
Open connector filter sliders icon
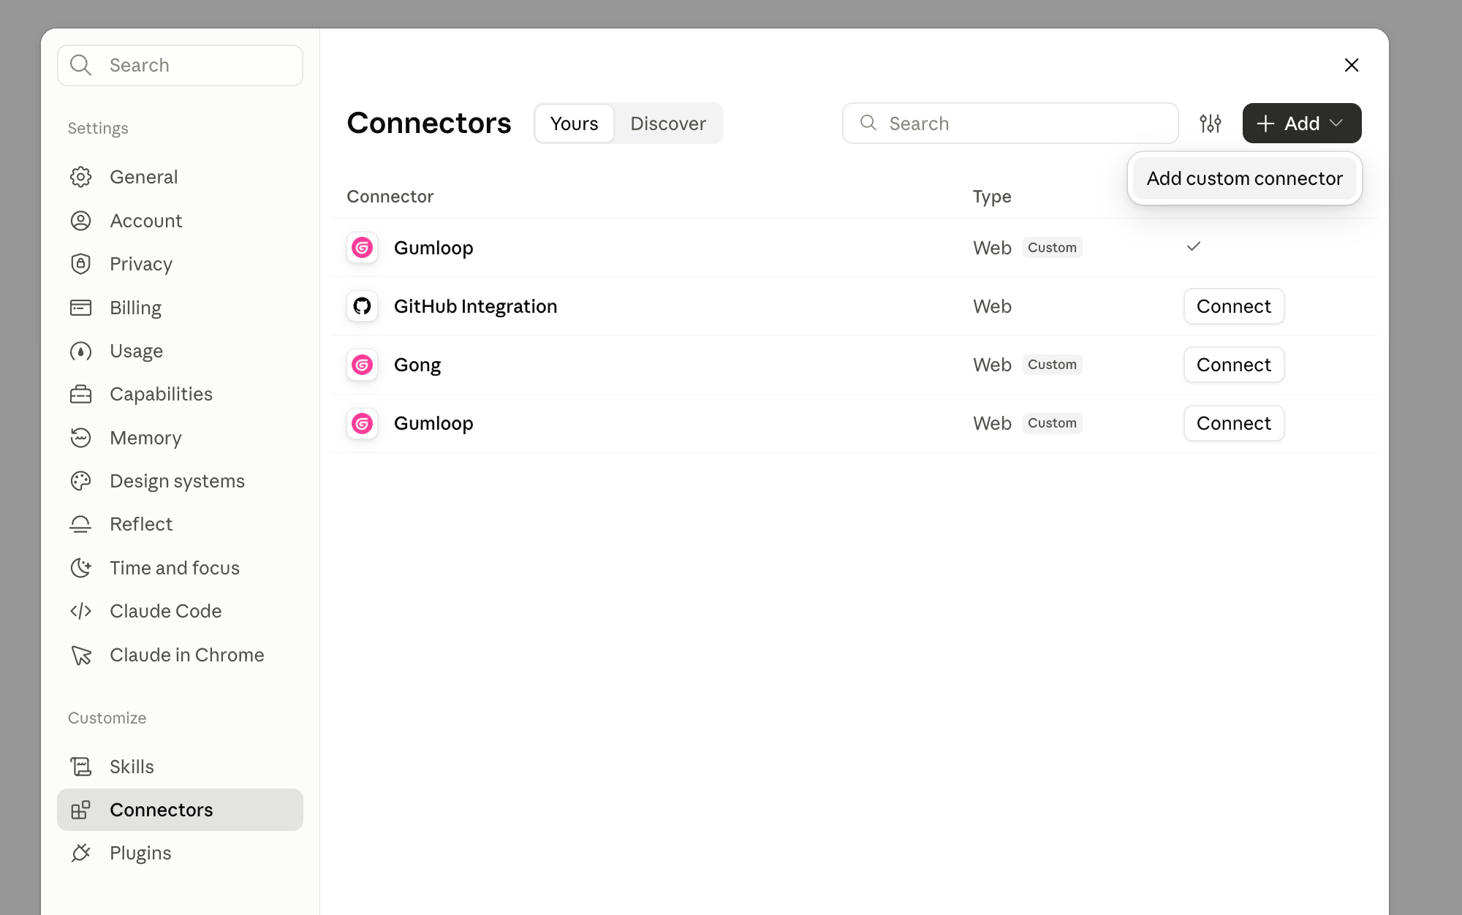(x=1211, y=124)
